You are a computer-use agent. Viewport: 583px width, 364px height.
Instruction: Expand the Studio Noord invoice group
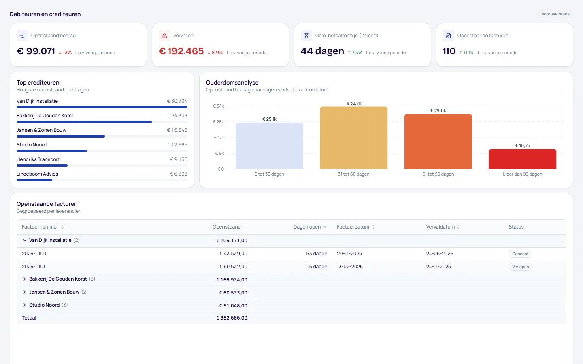click(25, 305)
